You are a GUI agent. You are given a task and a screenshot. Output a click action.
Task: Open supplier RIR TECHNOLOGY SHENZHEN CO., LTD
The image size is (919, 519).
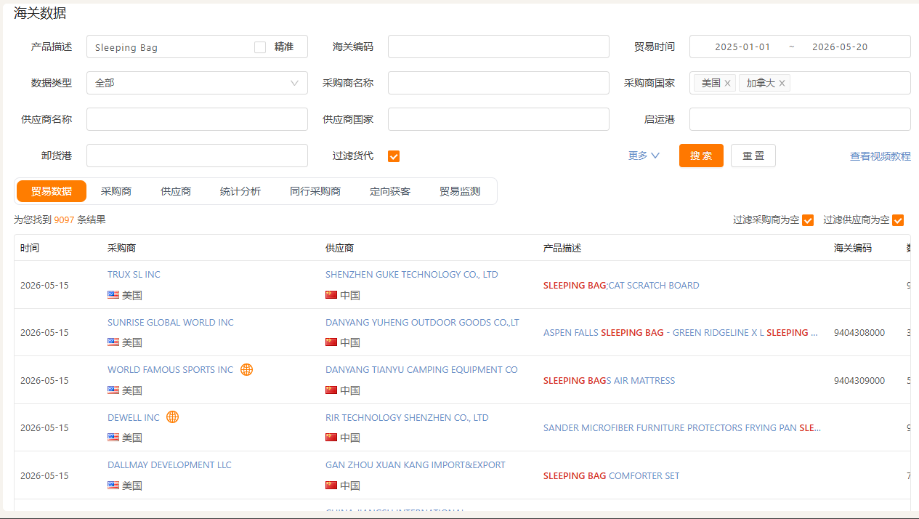click(x=407, y=418)
